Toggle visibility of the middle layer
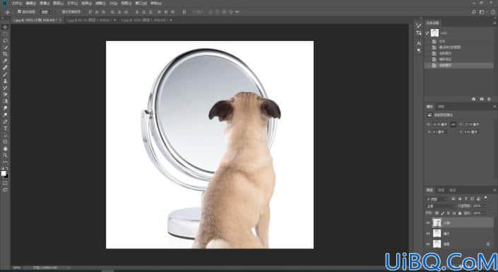 pyautogui.click(x=428, y=234)
